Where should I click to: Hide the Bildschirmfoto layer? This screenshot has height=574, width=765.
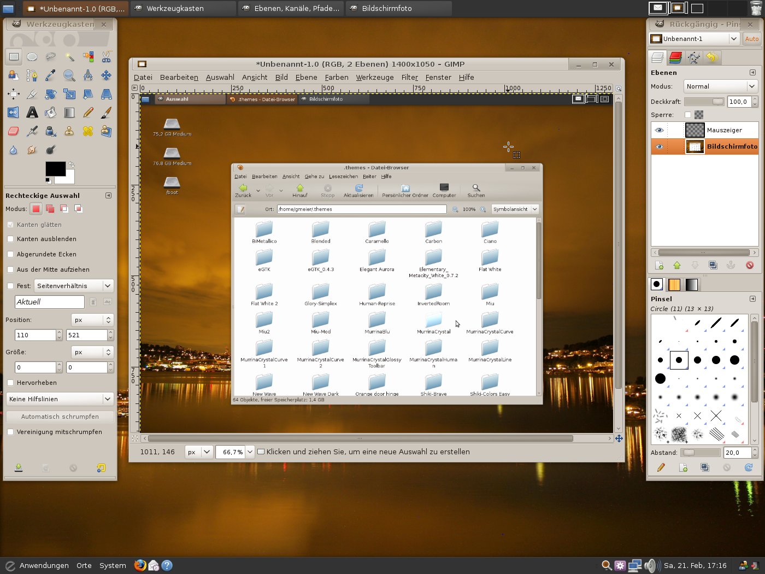[x=659, y=147]
